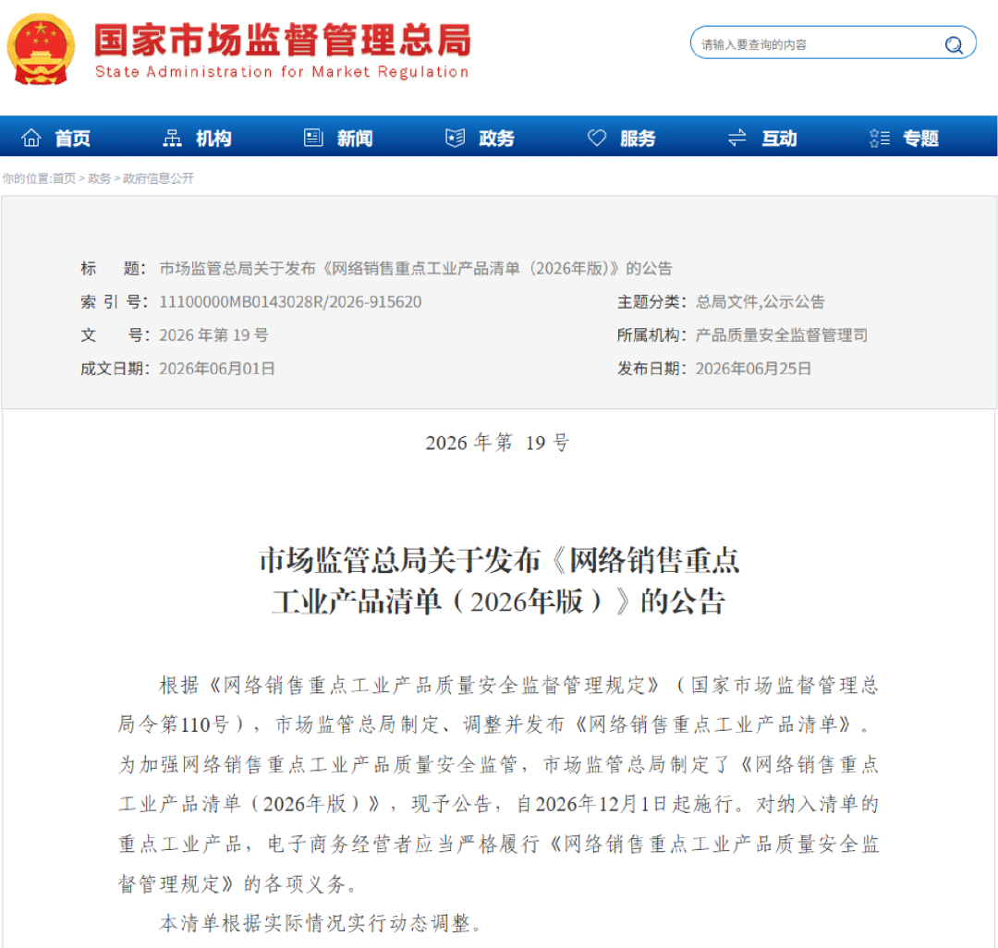Image resolution: width=998 pixels, height=948 pixels.
Task: Click the 首页 breadcrumb link
Action: (x=64, y=178)
